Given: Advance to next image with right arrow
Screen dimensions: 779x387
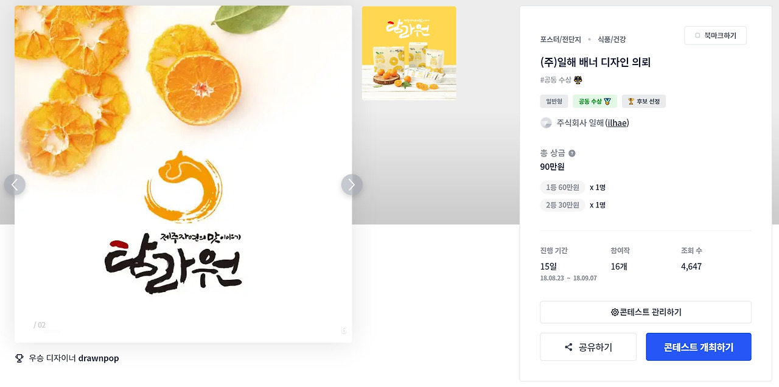Looking at the screenshot, I should click(352, 185).
